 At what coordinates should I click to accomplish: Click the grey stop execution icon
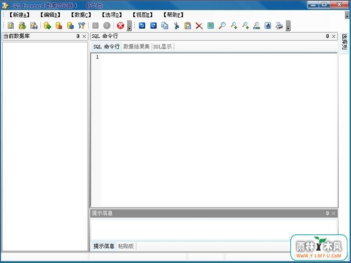click(107, 26)
